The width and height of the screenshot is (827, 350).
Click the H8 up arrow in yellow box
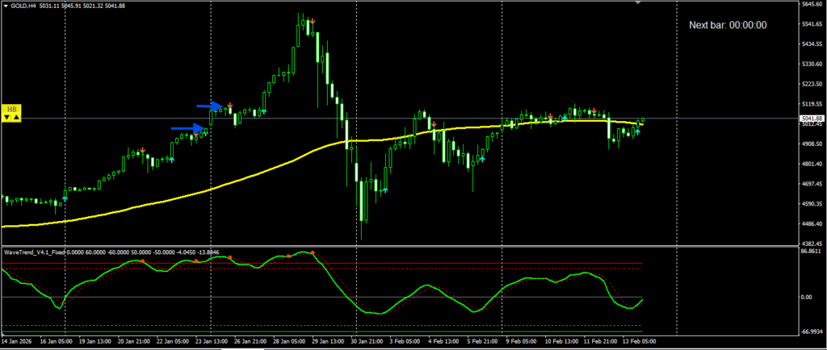(x=16, y=118)
